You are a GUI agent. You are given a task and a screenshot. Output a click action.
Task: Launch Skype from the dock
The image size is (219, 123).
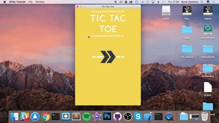coord(138,117)
